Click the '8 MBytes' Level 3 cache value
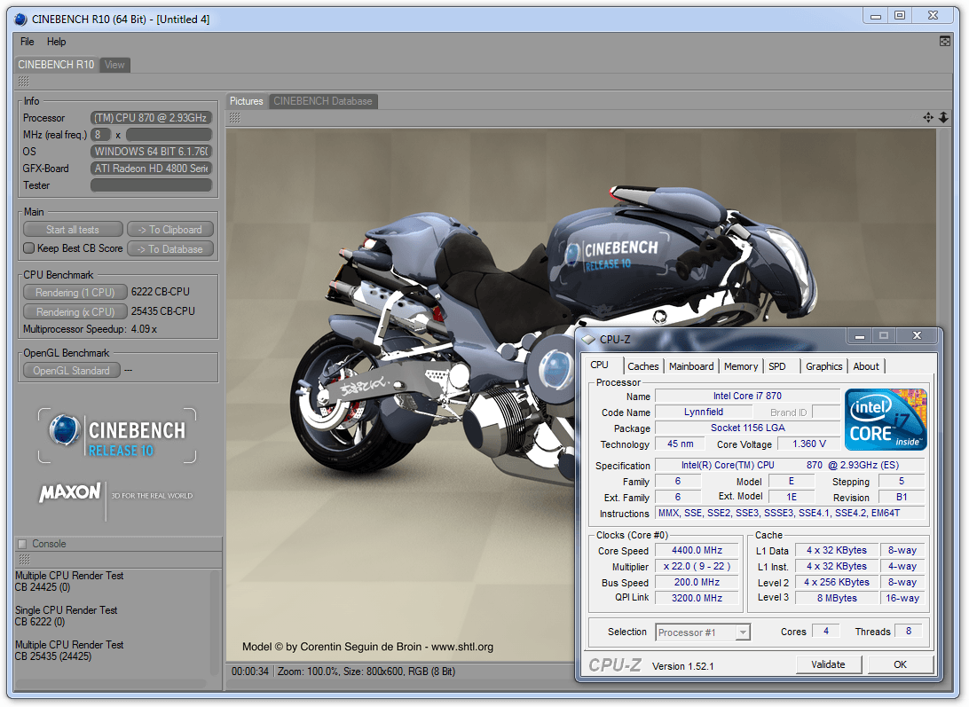 pyautogui.click(x=837, y=598)
